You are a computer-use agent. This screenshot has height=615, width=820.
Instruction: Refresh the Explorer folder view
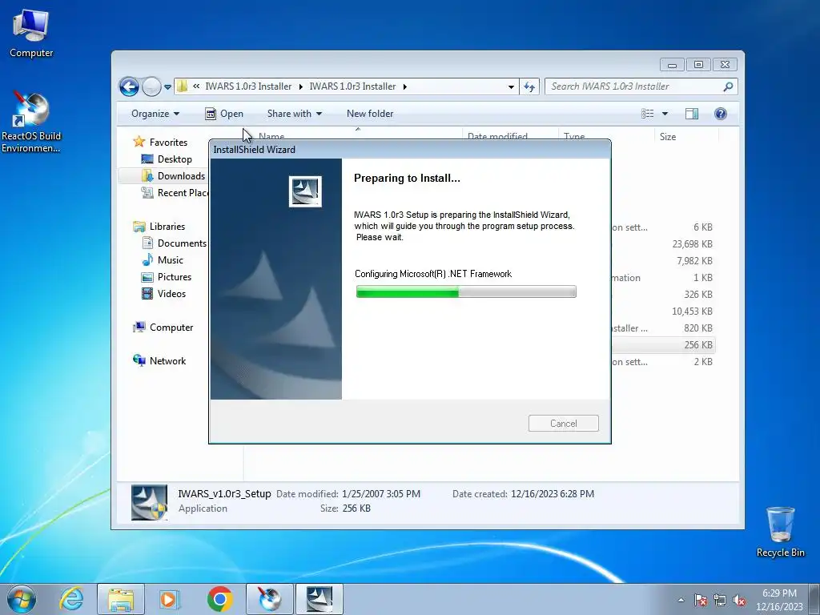(529, 86)
